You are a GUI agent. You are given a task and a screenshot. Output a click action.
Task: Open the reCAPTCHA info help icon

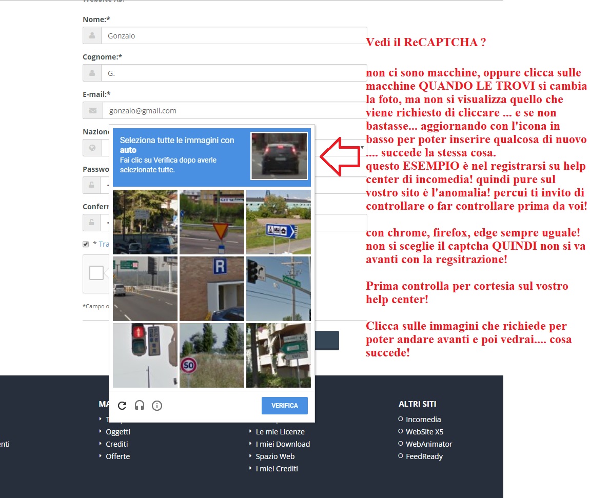[157, 406]
